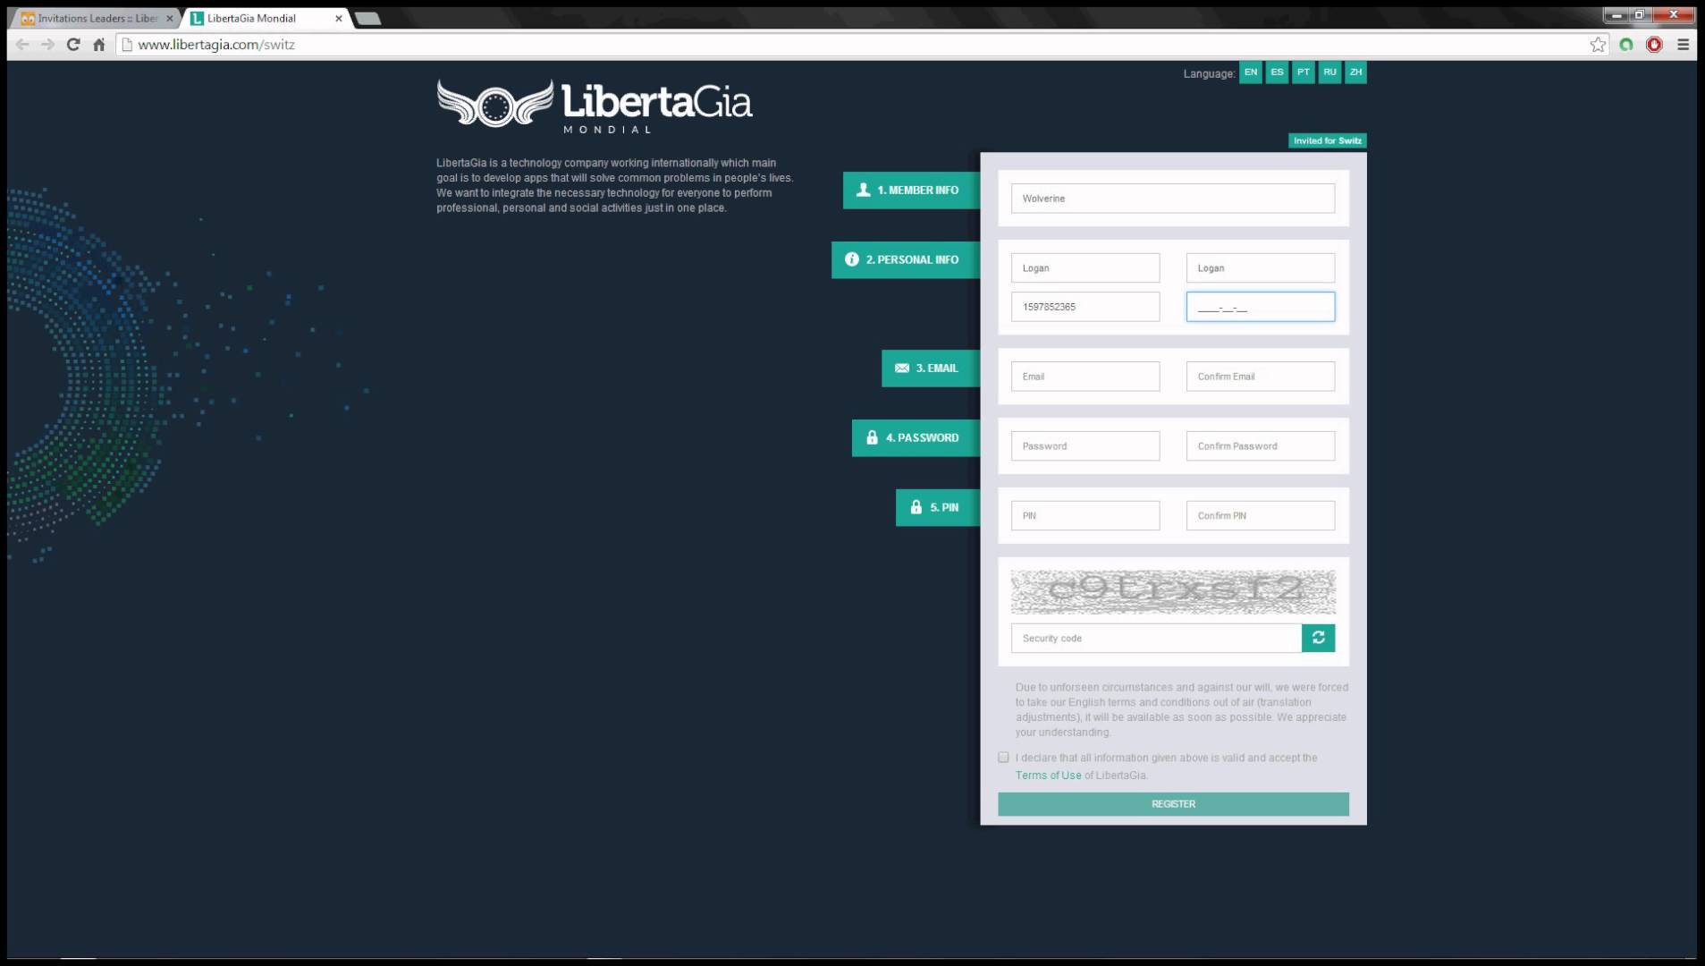Open the green circular extension icon
Screen dimensions: 1705x966
(1626, 45)
